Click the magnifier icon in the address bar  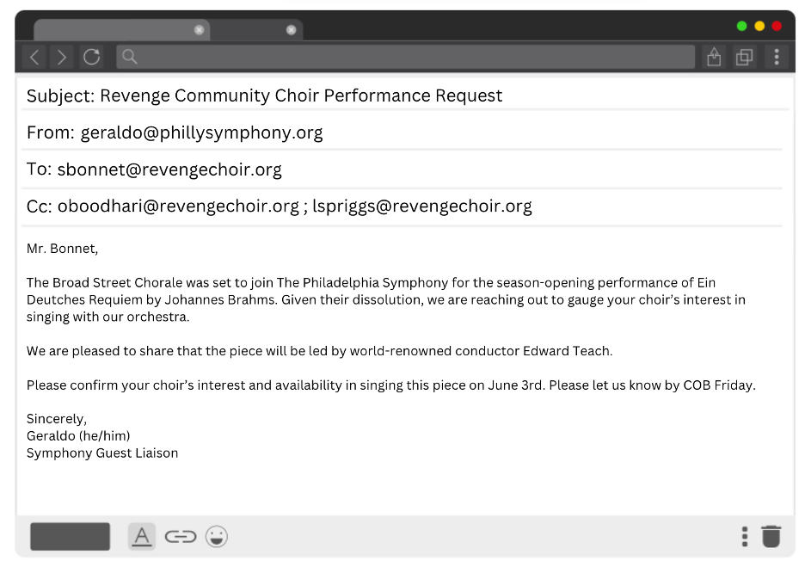pos(130,57)
